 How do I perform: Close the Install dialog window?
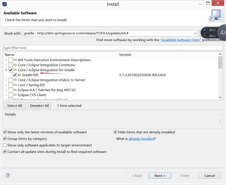tap(218, 3)
